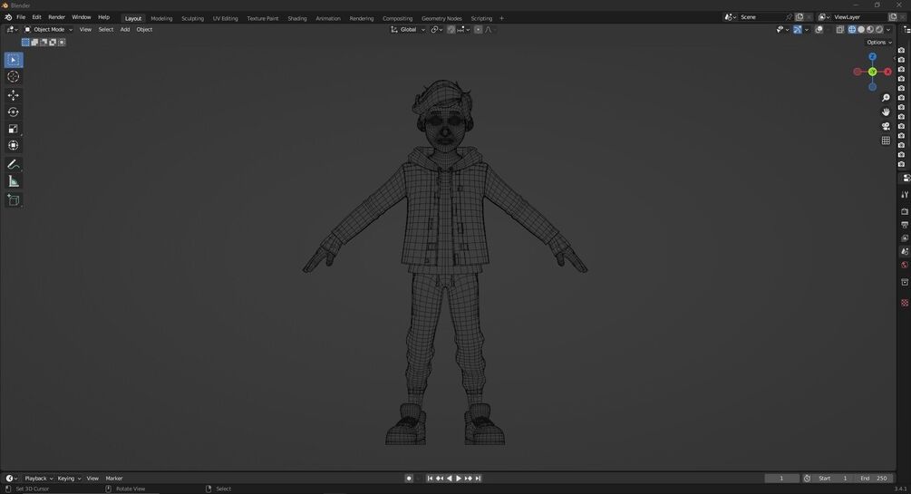Click the red X axis gizmo
This screenshot has width=911, height=494.
[x=887, y=73]
